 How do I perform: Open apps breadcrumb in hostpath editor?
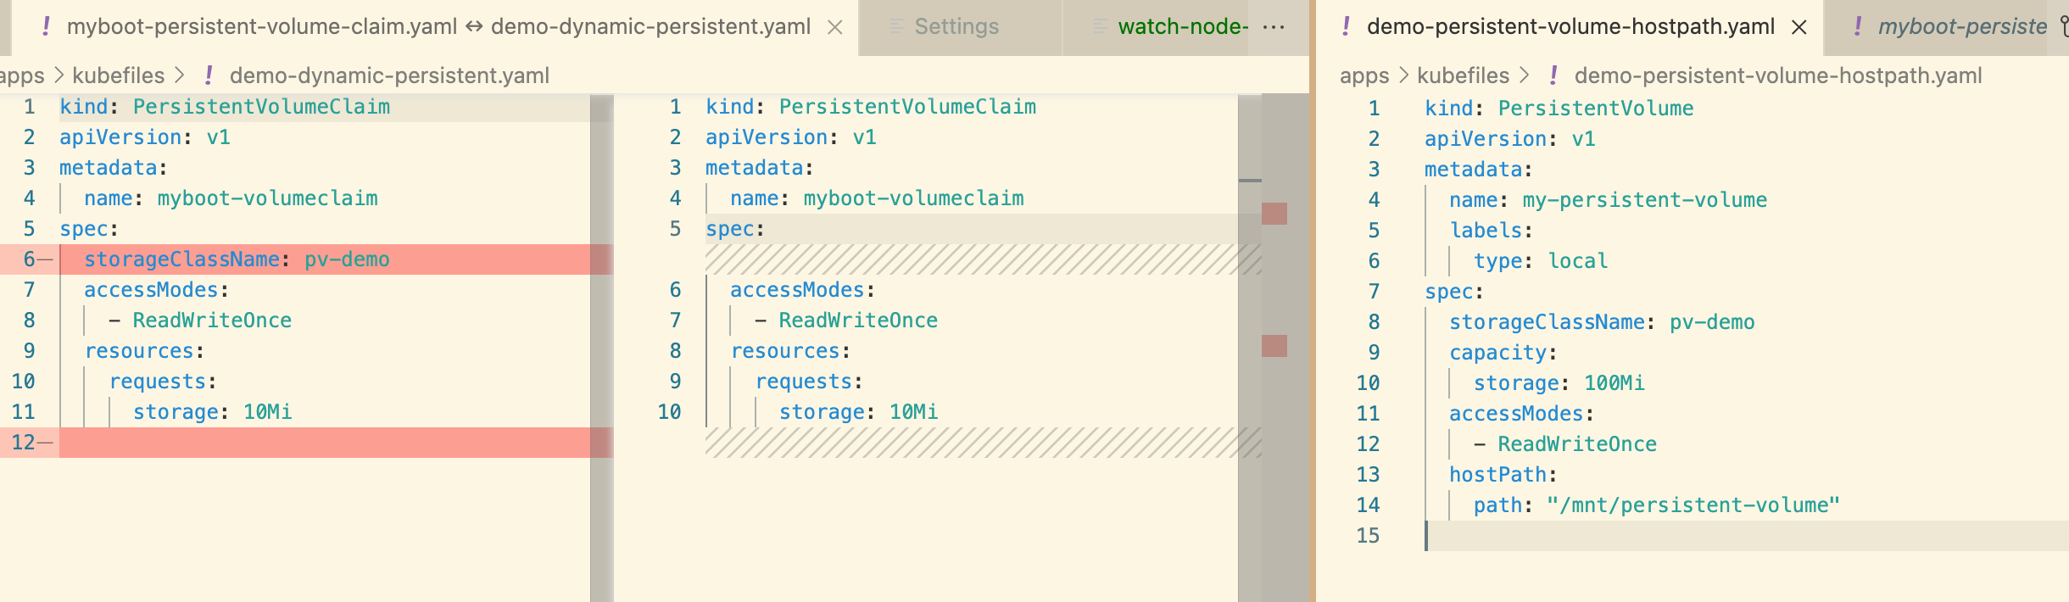tap(1364, 75)
